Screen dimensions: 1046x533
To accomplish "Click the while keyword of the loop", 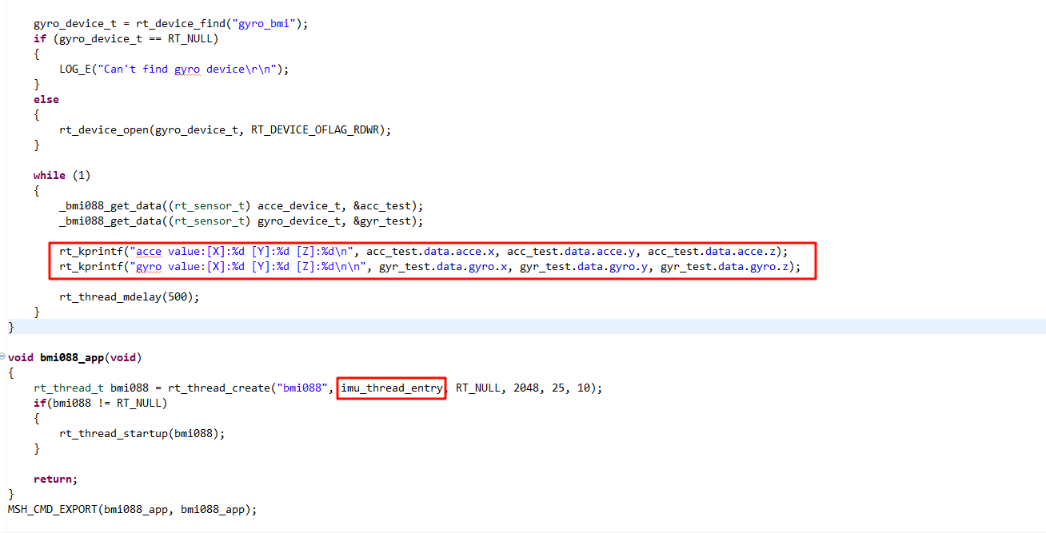I will [x=50, y=175].
